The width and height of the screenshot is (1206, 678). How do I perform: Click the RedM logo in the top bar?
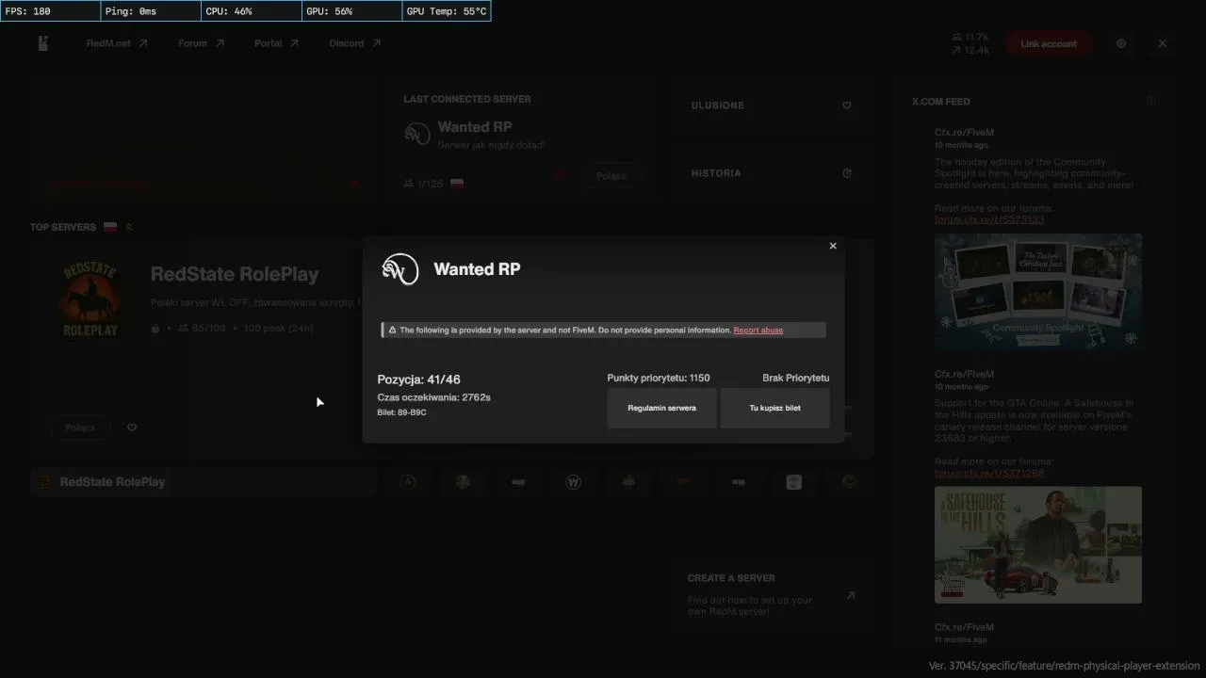pyautogui.click(x=43, y=43)
